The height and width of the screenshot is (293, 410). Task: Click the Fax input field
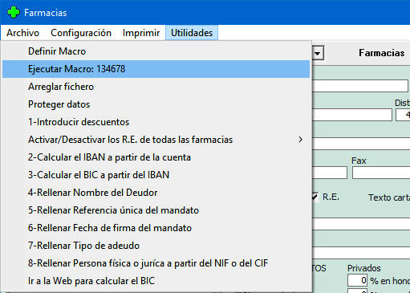[381, 173]
